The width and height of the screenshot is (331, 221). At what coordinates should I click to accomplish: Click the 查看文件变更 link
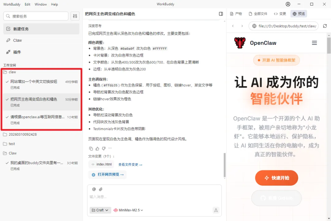(130, 165)
